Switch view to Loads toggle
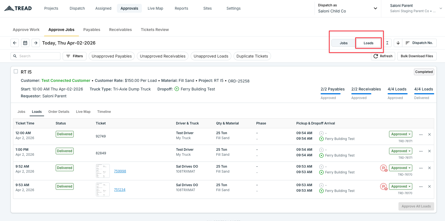This screenshot has width=445, height=221. (x=369, y=43)
